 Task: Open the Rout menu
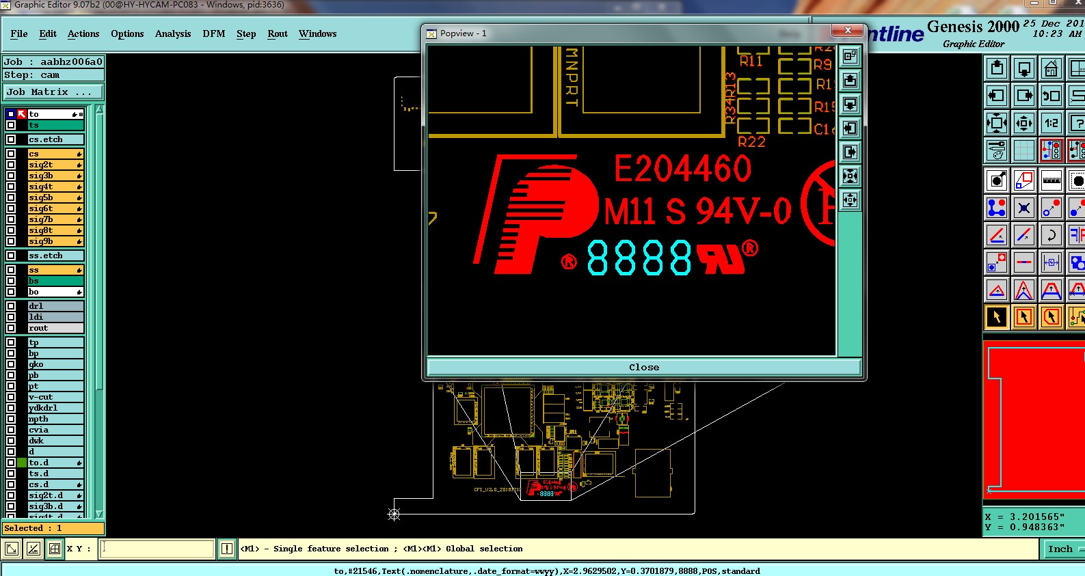[x=278, y=33]
